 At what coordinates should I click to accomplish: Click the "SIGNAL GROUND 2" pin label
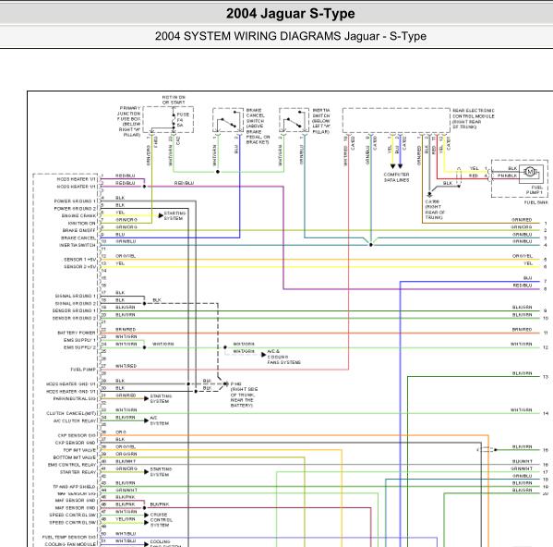point(76,303)
